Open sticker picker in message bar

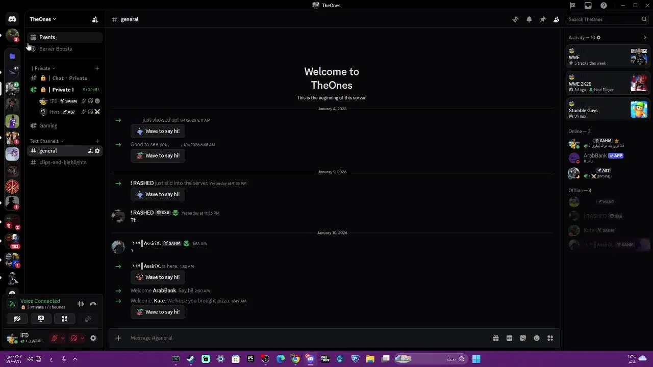click(x=523, y=338)
